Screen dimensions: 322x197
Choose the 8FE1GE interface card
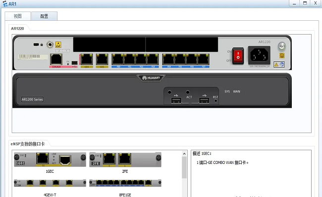tap(125, 183)
